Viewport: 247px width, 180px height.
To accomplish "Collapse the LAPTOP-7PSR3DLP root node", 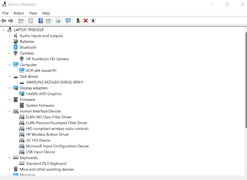I will pyautogui.click(x=3, y=30).
